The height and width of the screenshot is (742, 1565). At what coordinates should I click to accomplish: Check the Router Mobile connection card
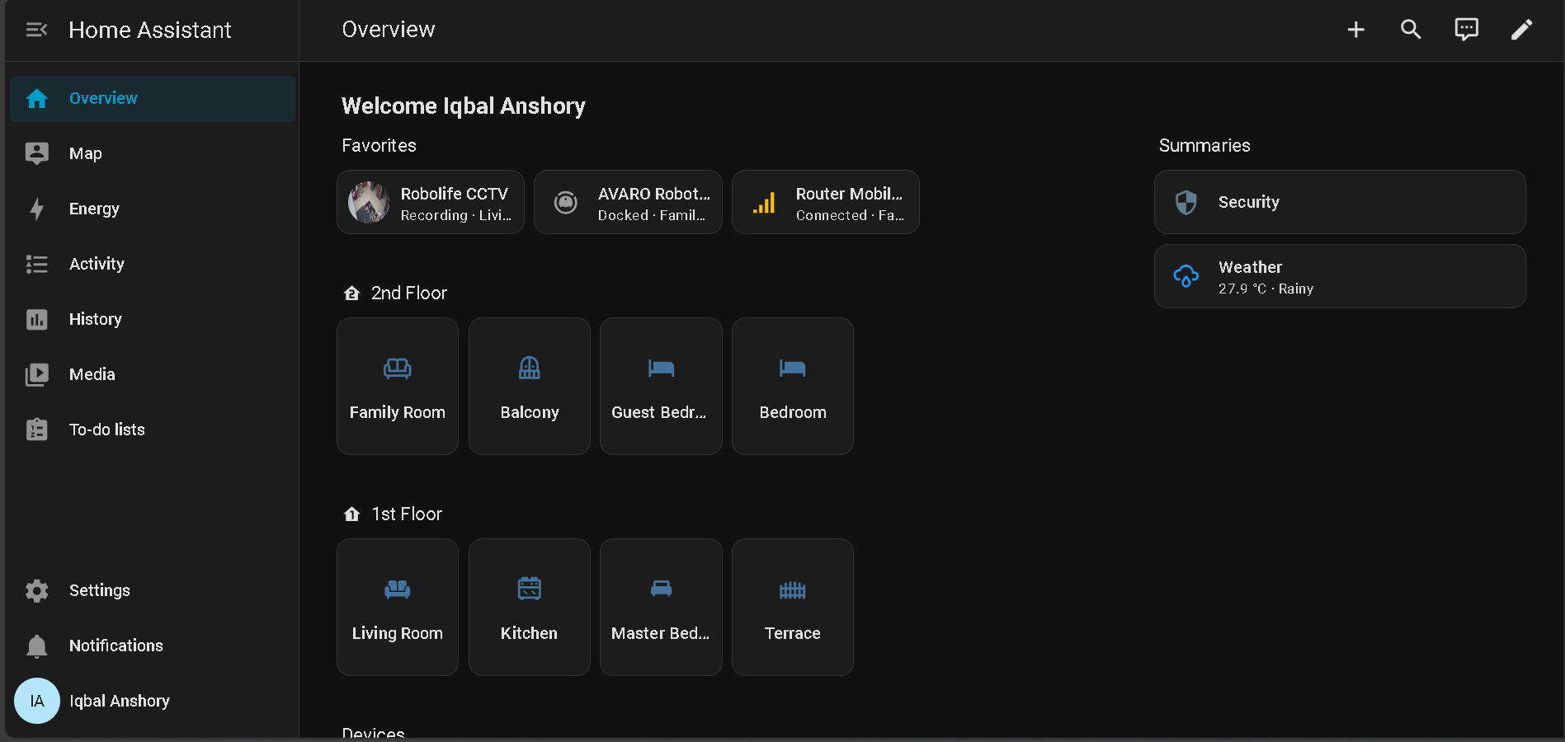825,202
